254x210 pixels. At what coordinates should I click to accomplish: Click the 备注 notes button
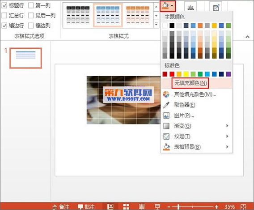[x=61, y=207]
